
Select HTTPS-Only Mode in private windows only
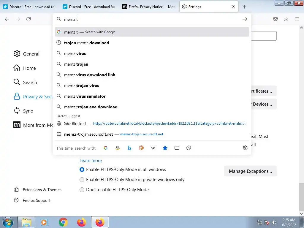(x=82, y=180)
